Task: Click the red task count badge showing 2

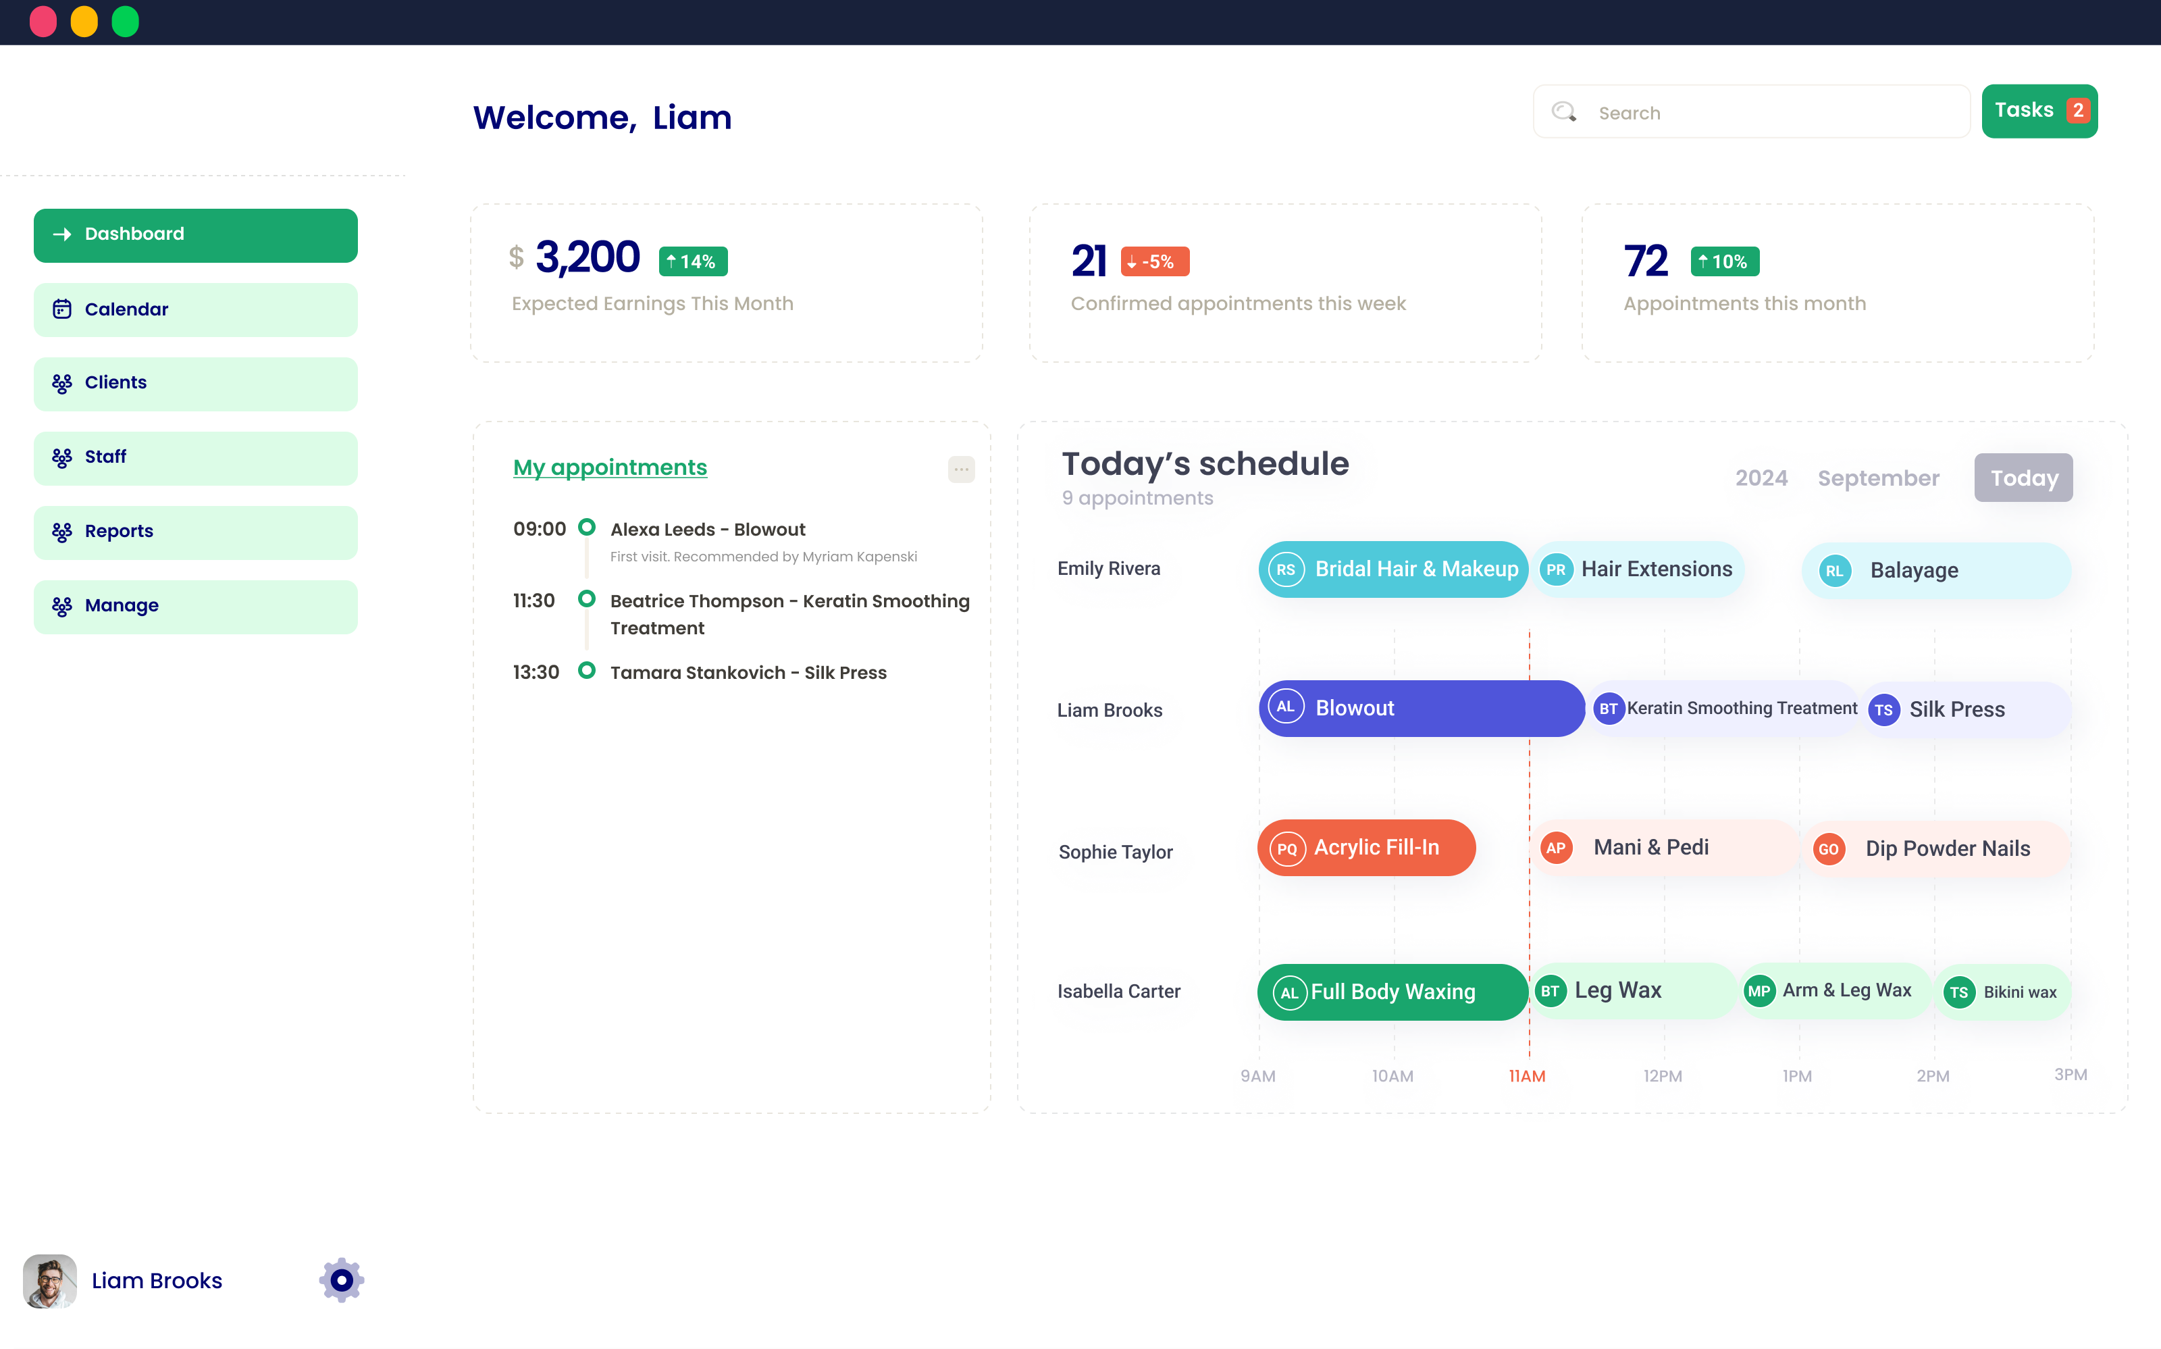Action: (2078, 111)
